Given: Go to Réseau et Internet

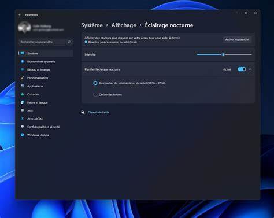Looking at the screenshot, I should [46, 69].
